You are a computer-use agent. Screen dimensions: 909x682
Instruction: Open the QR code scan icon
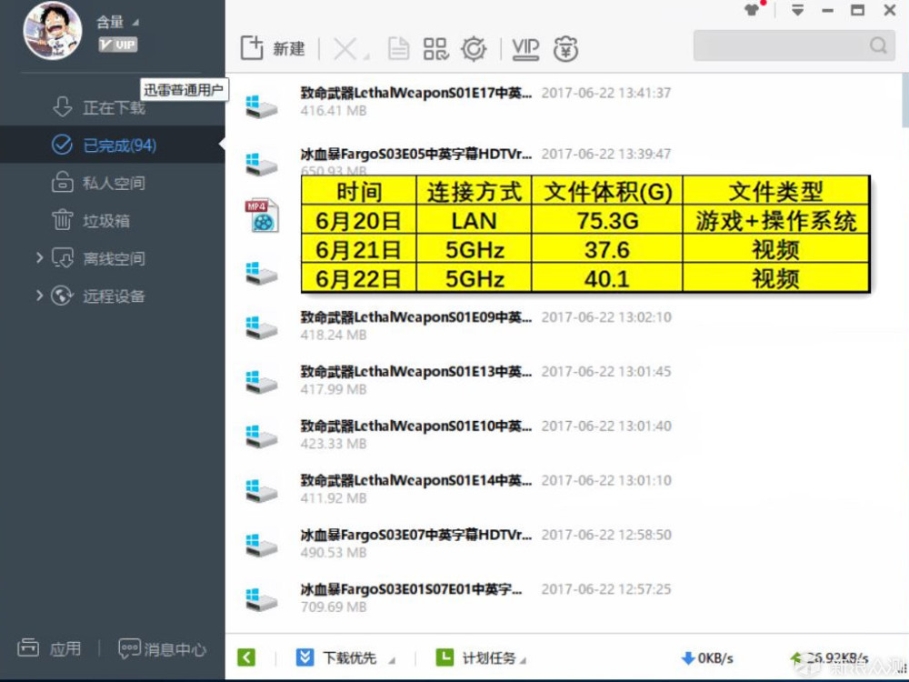[x=435, y=49]
